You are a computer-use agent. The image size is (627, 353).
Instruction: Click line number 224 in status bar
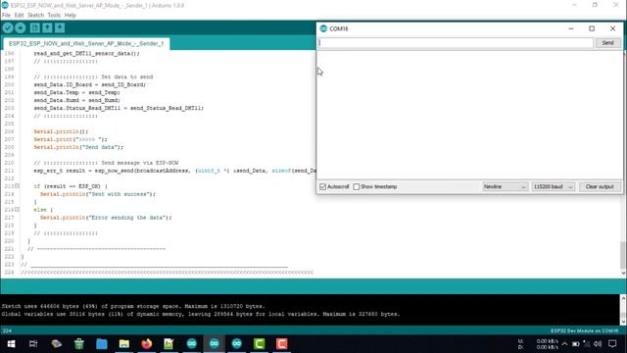7,331
